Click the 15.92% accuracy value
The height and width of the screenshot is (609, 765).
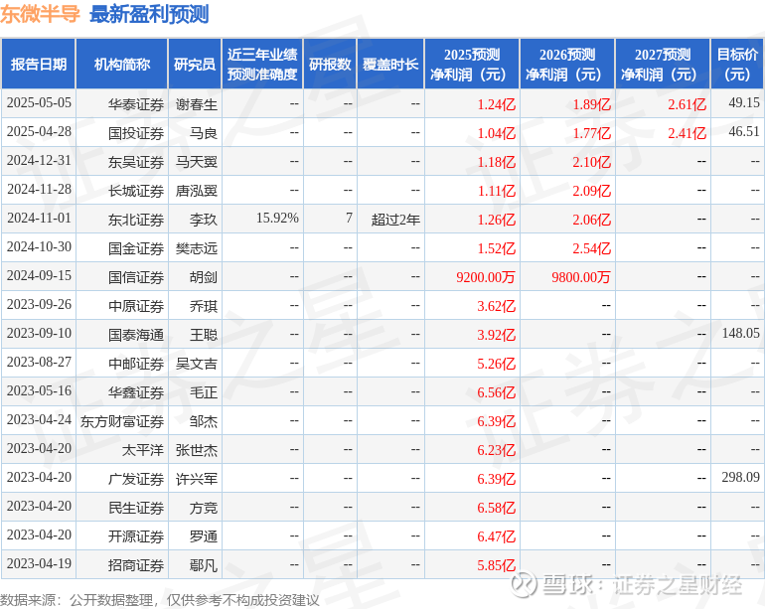(277, 219)
